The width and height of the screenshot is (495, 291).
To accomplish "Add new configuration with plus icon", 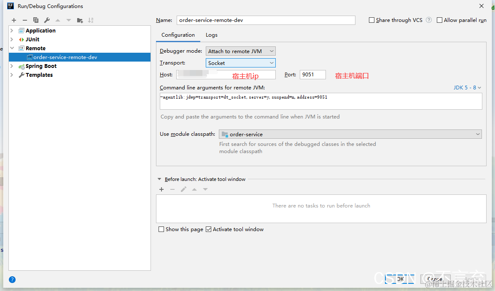I will pyautogui.click(x=14, y=20).
